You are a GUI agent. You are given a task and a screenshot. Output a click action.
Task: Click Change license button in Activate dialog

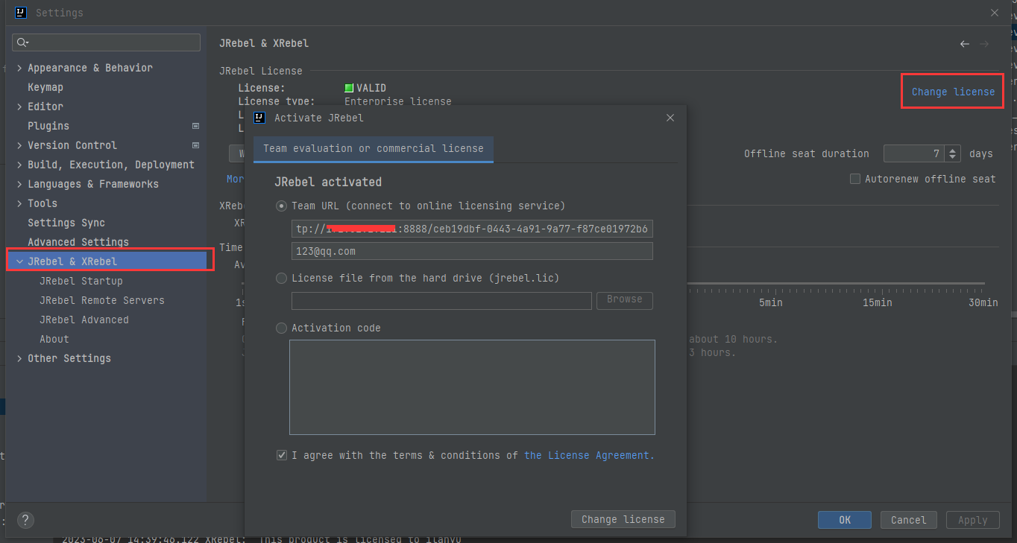click(x=623, y=519)
